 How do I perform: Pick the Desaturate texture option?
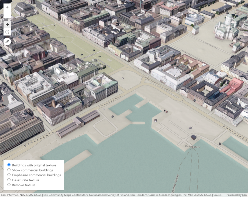click(x=9, y=180)
